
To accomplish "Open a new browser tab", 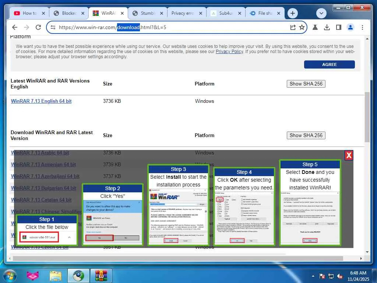I will click(x=292, y=13).
